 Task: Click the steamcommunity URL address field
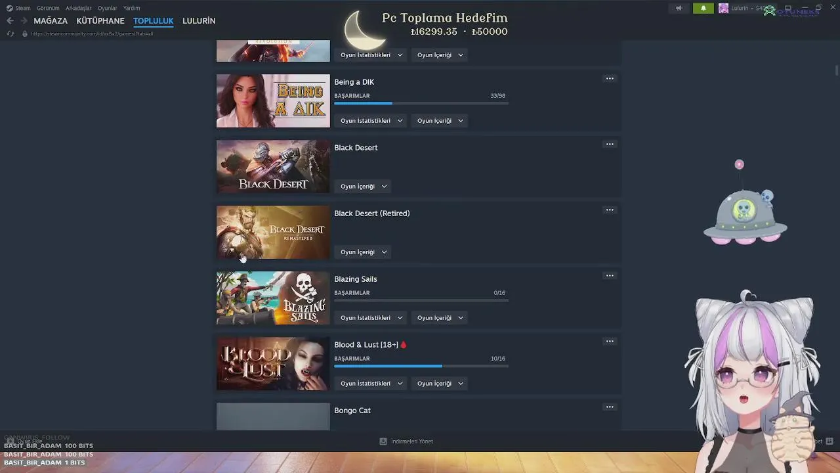pos(92,34)
